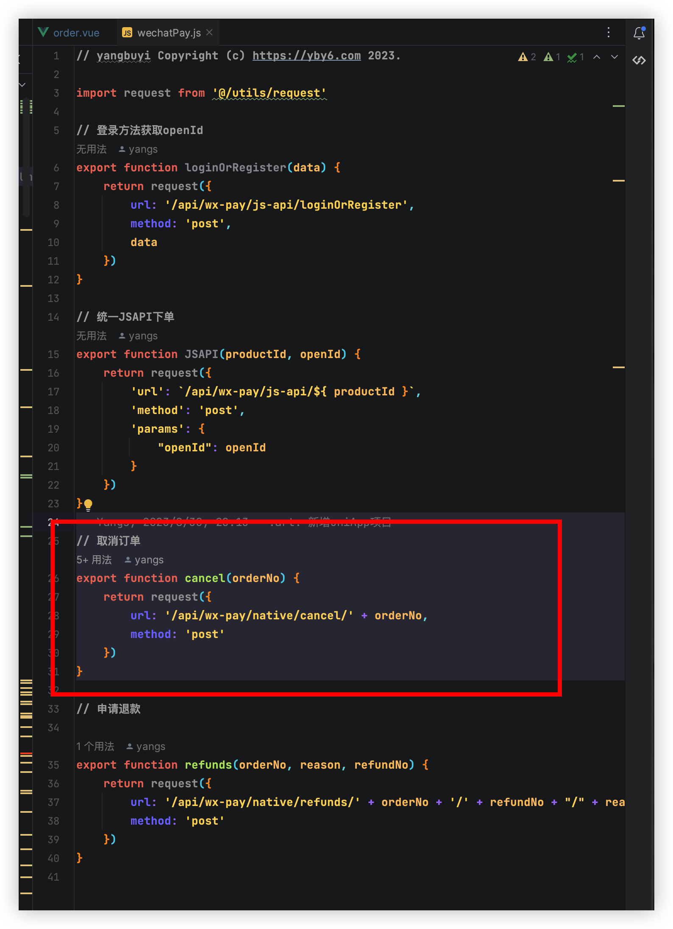
Task: Click the angle-brackets icon below the bell
Action: pyautogui.click(x=639, y=60)
